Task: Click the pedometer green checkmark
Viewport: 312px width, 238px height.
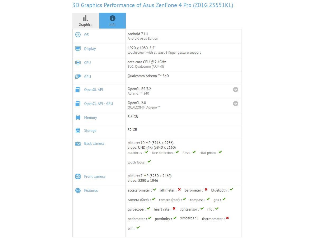Action: pos(150,218)
